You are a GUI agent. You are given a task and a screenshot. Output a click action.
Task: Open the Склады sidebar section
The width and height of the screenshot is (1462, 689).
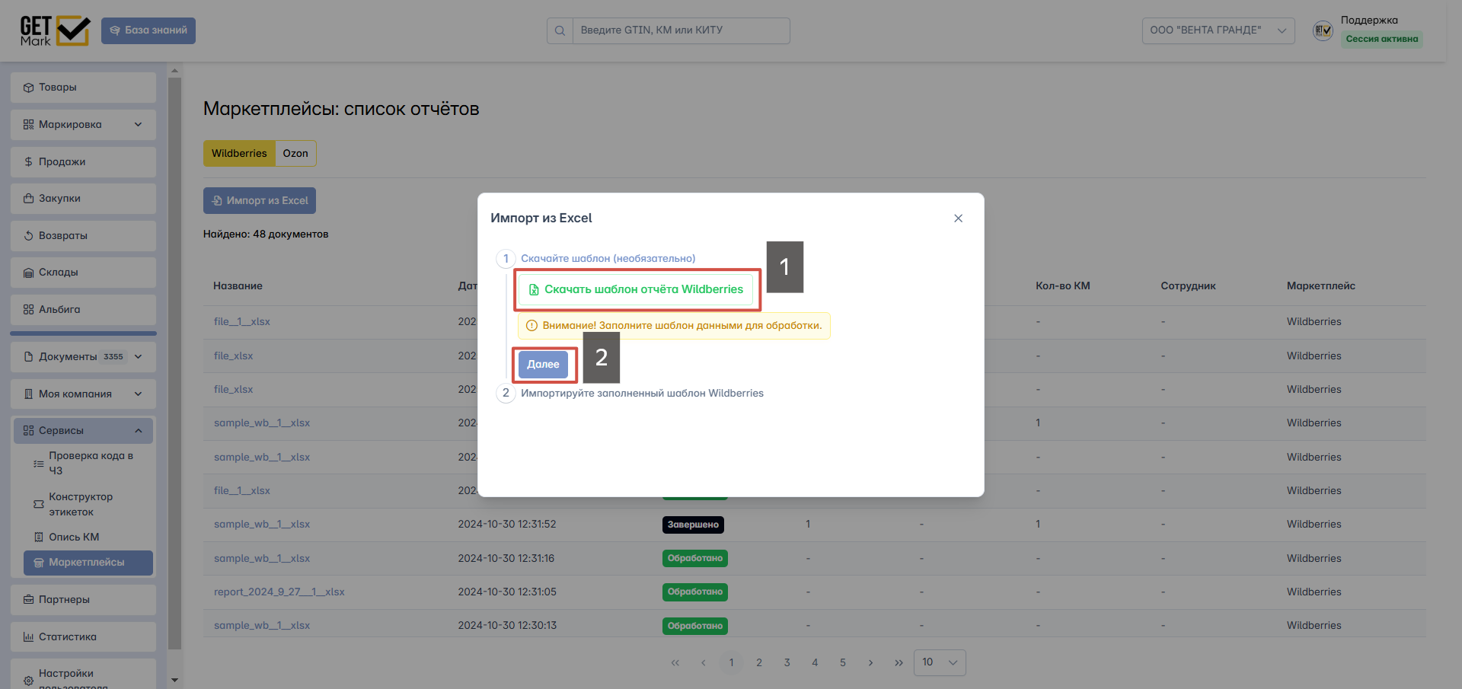coord(83,273)
